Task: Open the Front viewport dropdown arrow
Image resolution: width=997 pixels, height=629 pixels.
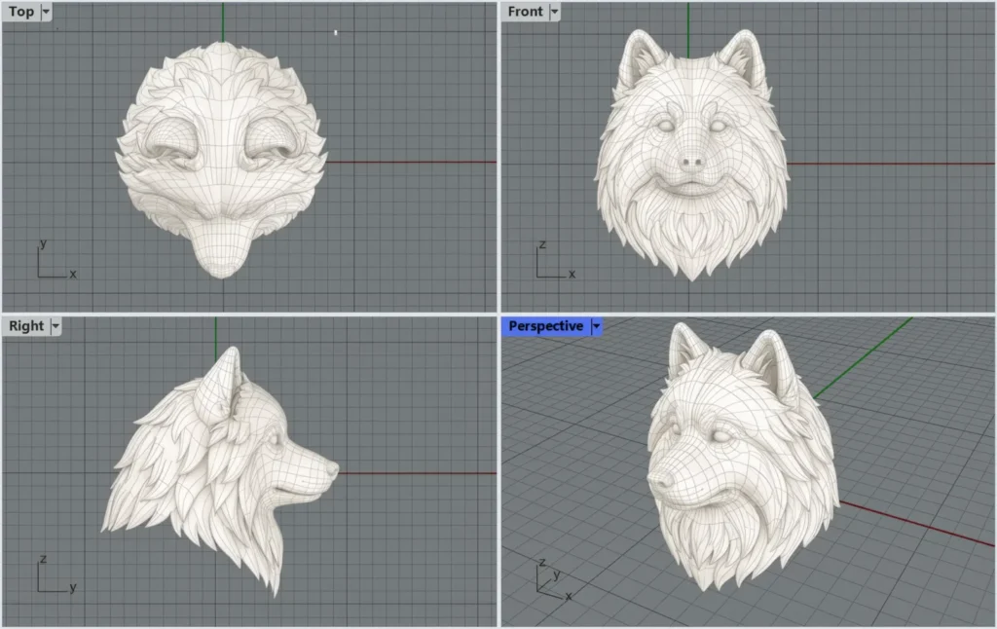Action: click(554, 12)
